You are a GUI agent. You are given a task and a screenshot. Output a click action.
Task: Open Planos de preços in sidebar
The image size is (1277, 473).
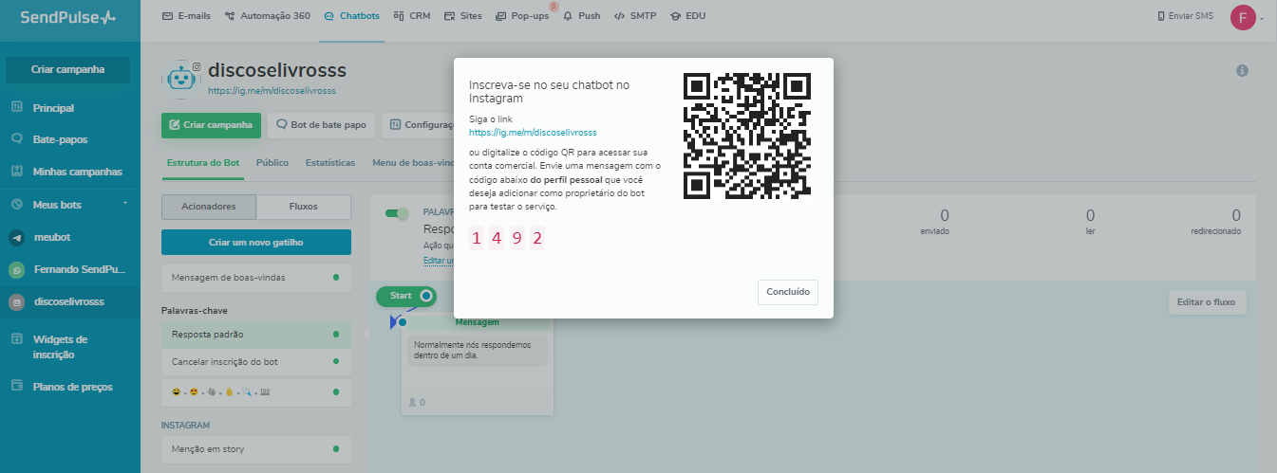click(x=72, y=387)
